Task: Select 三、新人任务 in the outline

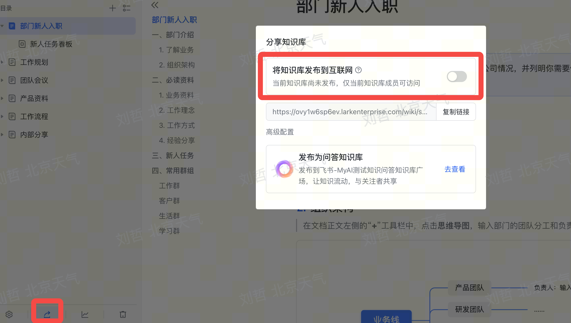Action: pyautogui.click(x=173, y=155)
